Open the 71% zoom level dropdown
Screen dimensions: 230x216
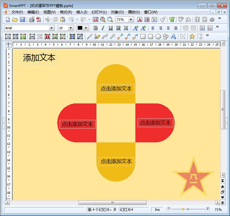131,19
